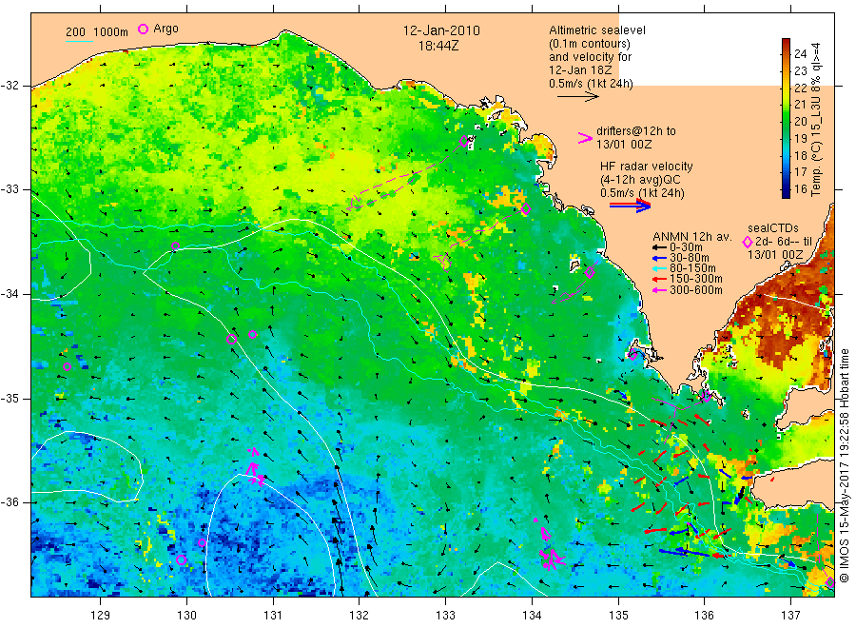Select the Argo float near 129.9E, 33.5S
This screenshot has width=856, height=628.
[x=175, y=246]
